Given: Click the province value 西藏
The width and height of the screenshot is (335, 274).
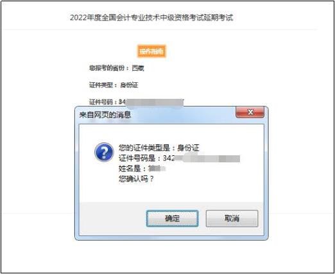Looking at the screenshot, I should 138,68.
